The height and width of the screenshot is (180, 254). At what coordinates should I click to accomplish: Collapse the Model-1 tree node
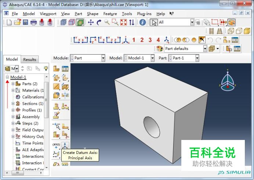(x=7, y=77)
